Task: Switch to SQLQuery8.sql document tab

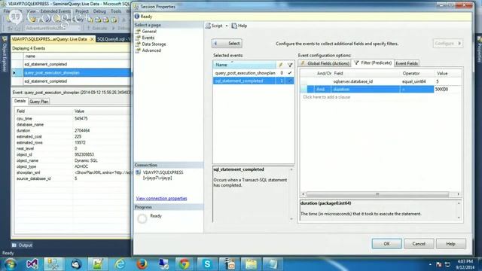Action: click(114, 39)
